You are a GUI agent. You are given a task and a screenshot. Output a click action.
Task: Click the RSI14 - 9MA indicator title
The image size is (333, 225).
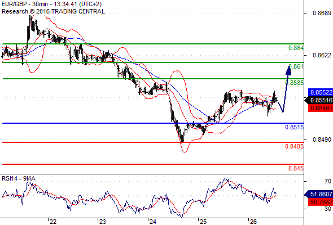tap(19, 179)
